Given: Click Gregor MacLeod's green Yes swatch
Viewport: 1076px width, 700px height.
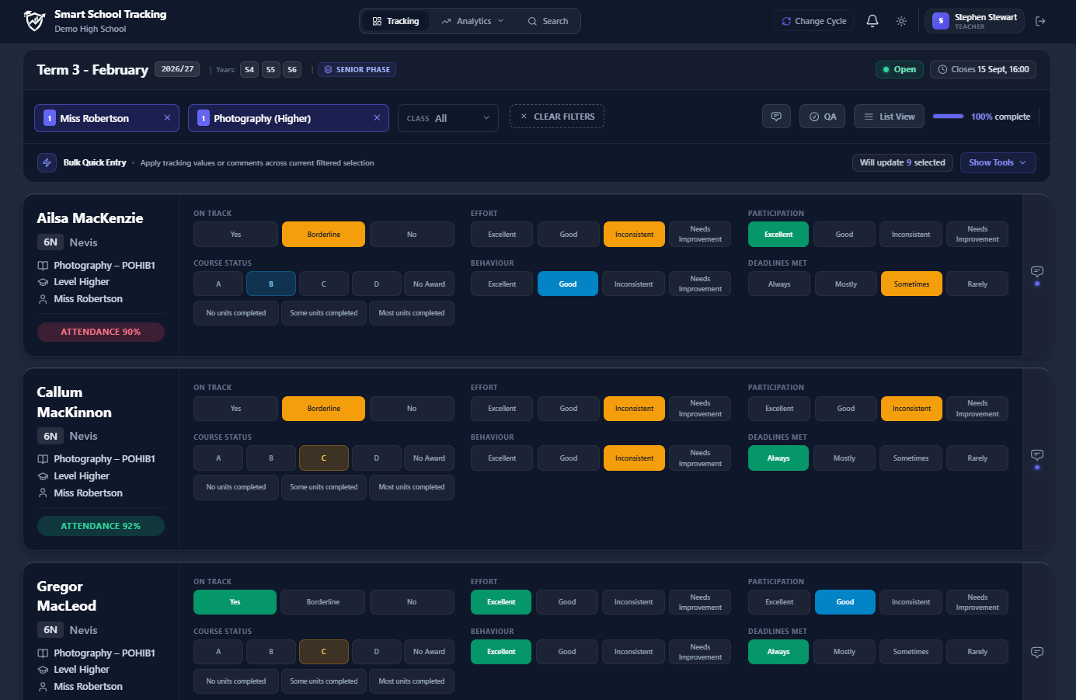Looking at the screenshot, I should click(x=235, y=602).
